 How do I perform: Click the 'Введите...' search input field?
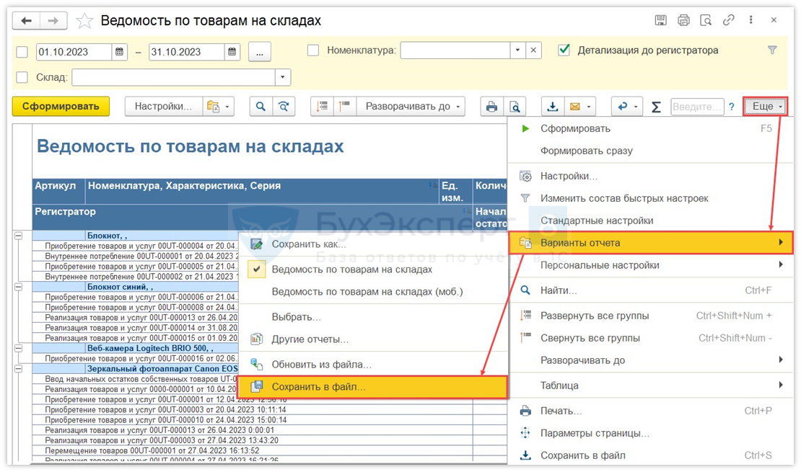696,107
